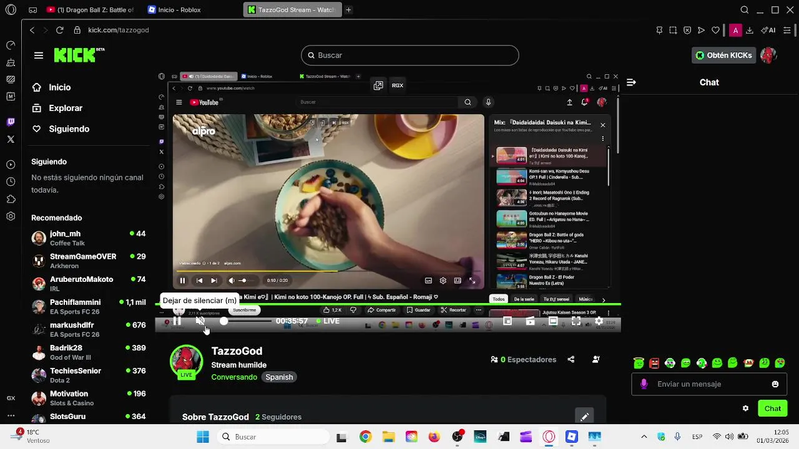Viewport: 799px width, 449px height.
Task: Open X in Opera GX sidebar
Action: pos(11,139)
